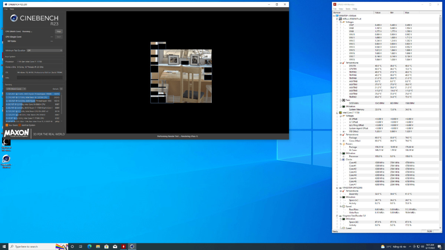Open the HWMonitor Tools menu

coord(347,9)
